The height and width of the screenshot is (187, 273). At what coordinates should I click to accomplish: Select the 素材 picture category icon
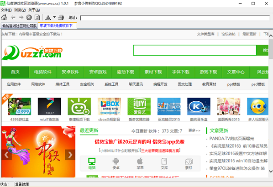click(189, 164)
